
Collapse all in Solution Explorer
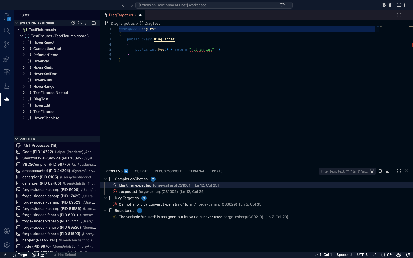coord(93,23)
